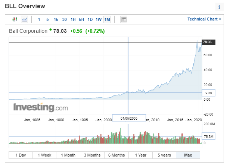Viewport: 227px width, 167px height.
Task: Show the 1 Year range
Action: click(x=141, y=155)
